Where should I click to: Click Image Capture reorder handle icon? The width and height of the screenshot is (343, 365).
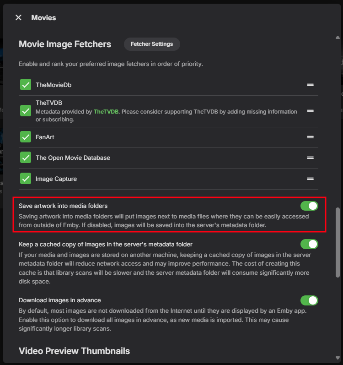(x=310, y=179)
